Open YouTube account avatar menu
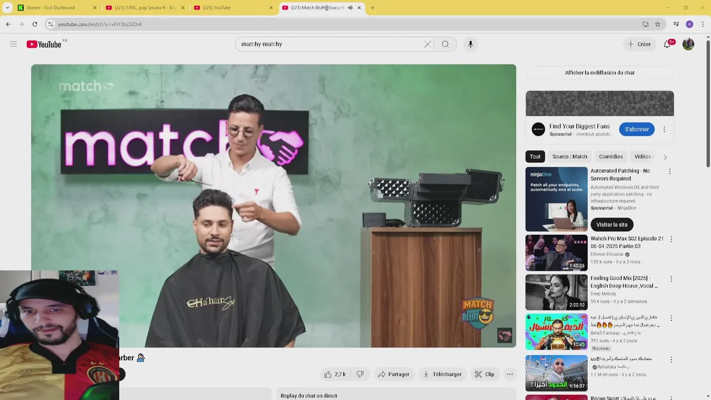 pyautogui.click(x=688, y=44)
